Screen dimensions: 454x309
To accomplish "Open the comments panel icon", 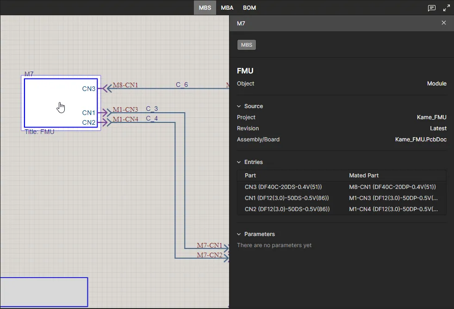I will (x=431, y=8).
